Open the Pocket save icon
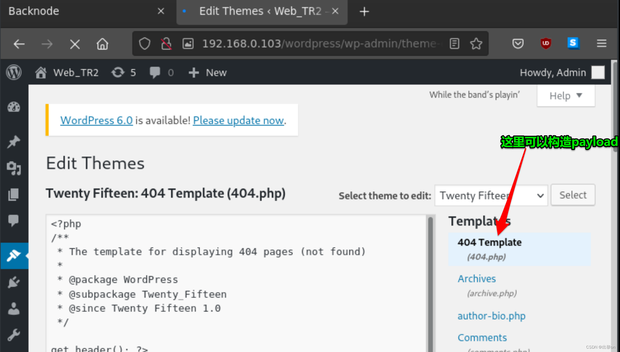 518,44
